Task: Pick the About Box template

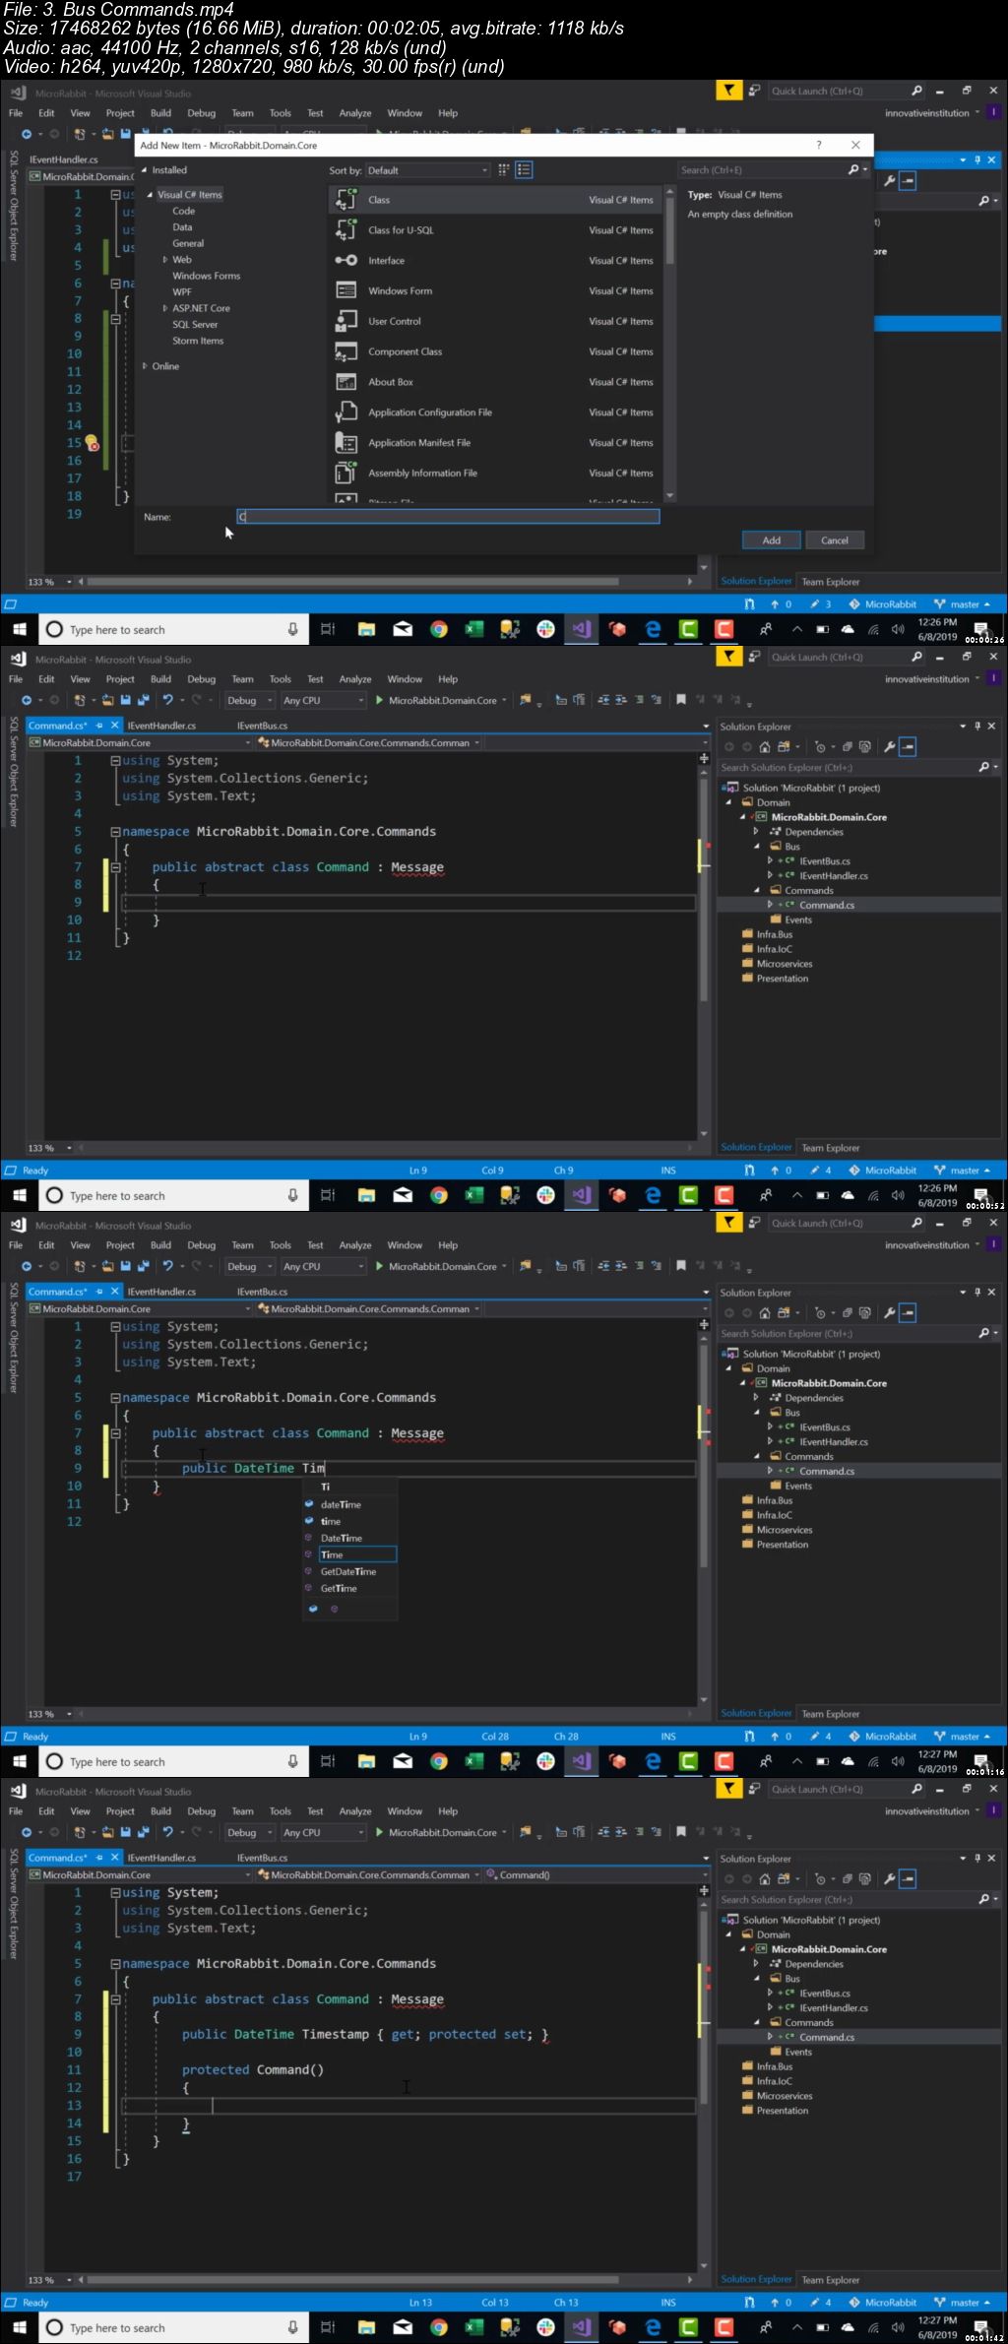Action: [x=497, y=383]
